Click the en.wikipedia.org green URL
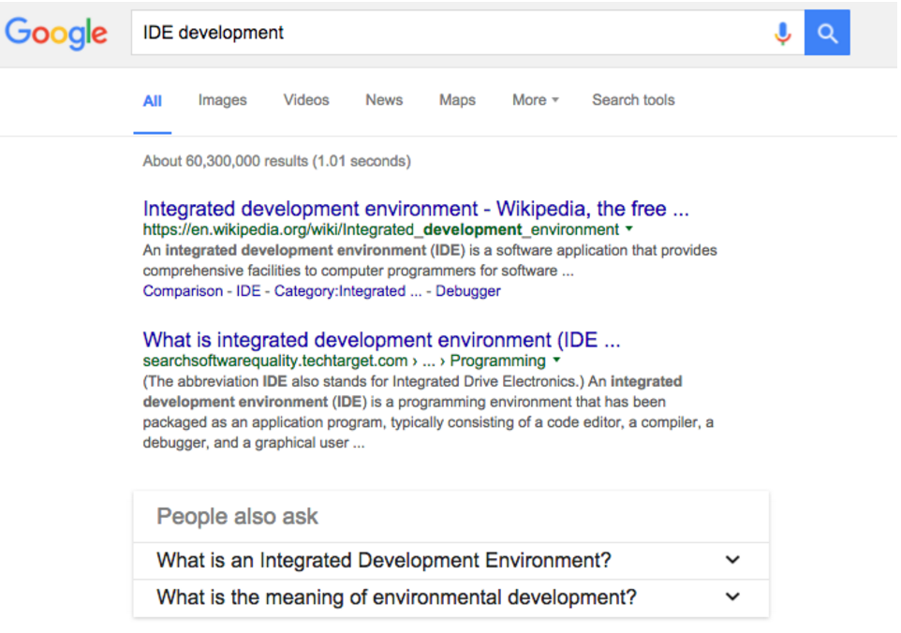The height and width of the screenshot is (633, 901). (380, 229)
